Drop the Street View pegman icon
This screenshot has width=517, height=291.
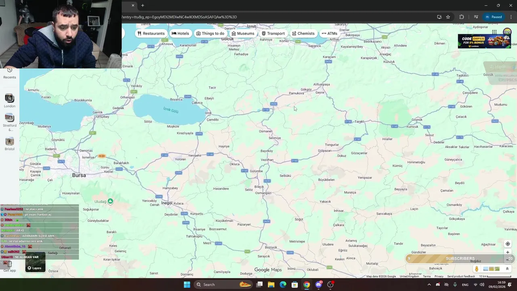[477, 269]
